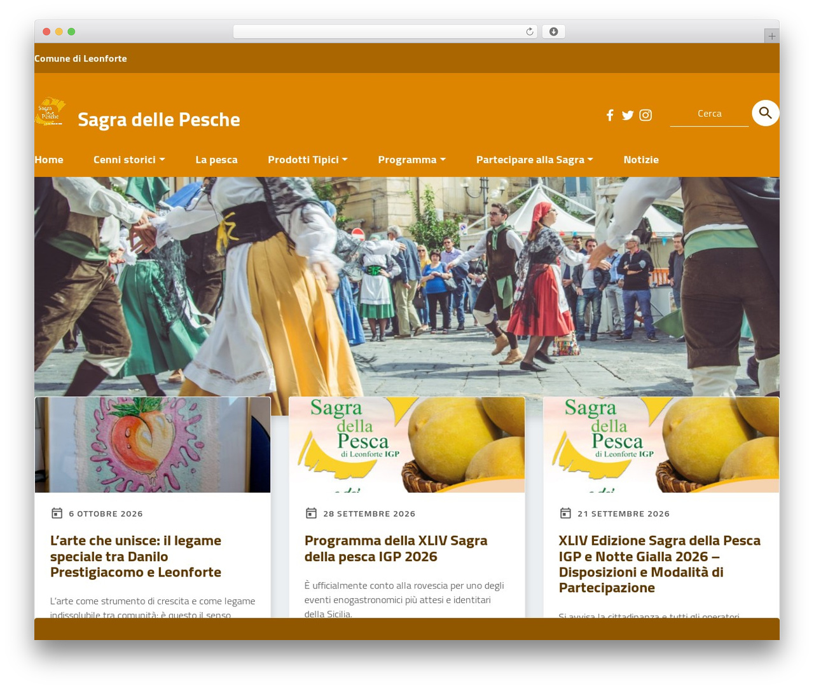Open thumbnail above 21 Settembre 2026 post
814x689 pixels.
661,445
